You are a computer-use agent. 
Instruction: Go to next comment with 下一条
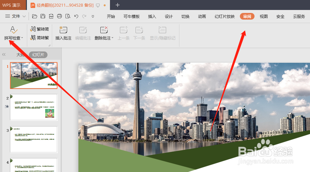tap(139, 33)
